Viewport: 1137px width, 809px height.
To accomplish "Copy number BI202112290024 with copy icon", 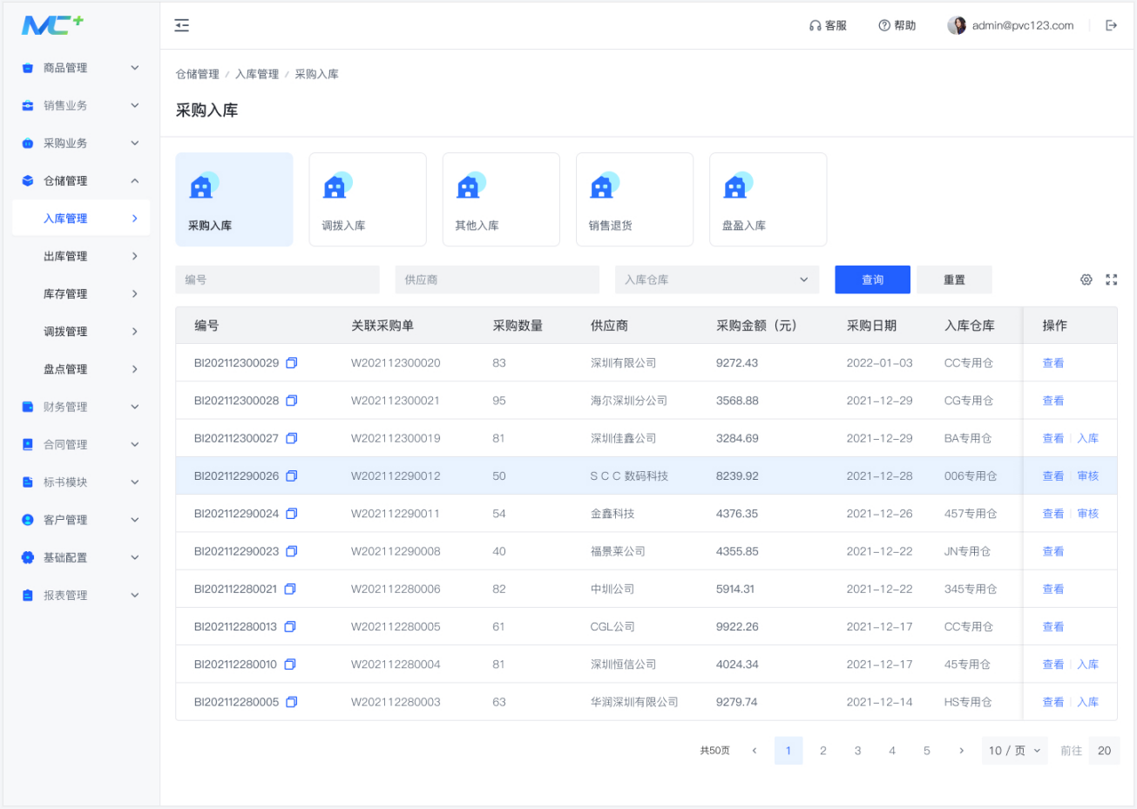I will click(x=292, y=514).
